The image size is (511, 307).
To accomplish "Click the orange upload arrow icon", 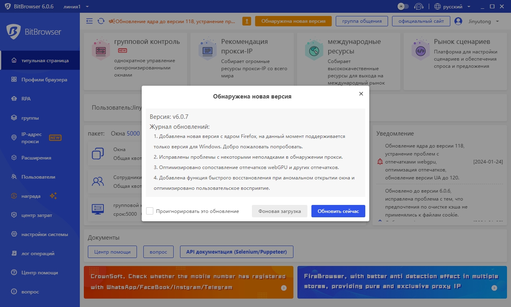I will (247, 21).
